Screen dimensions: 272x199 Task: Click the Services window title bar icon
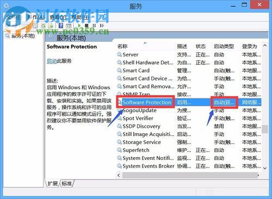tap(7, 6)
